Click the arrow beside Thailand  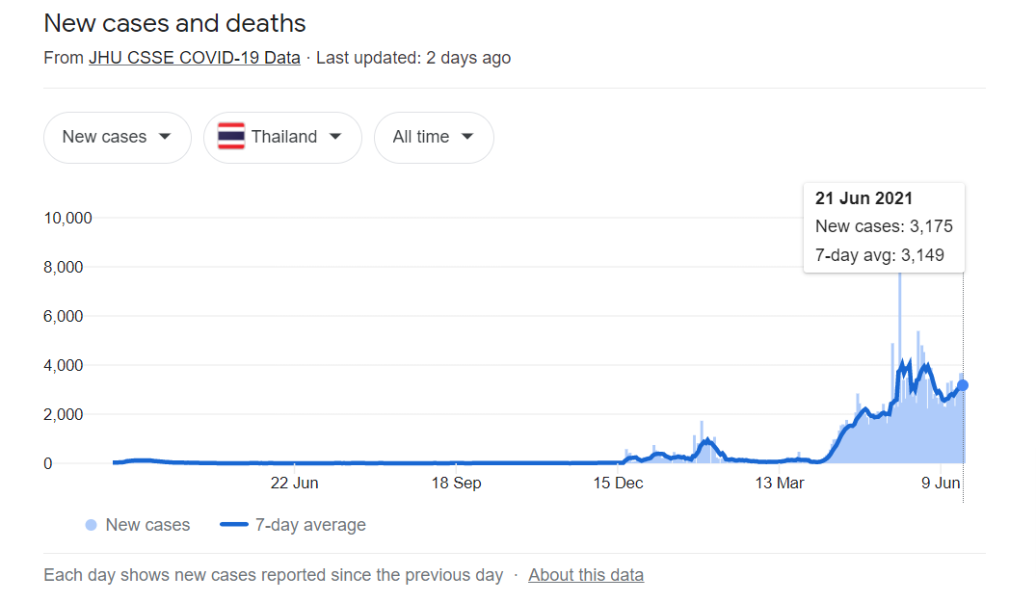point(335,137)
